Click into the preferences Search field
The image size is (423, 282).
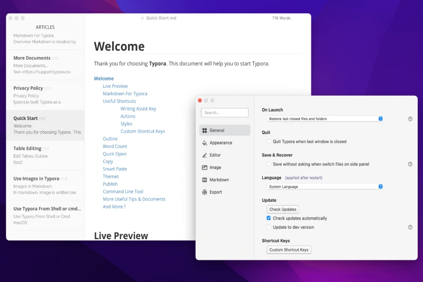pos(224,113)
